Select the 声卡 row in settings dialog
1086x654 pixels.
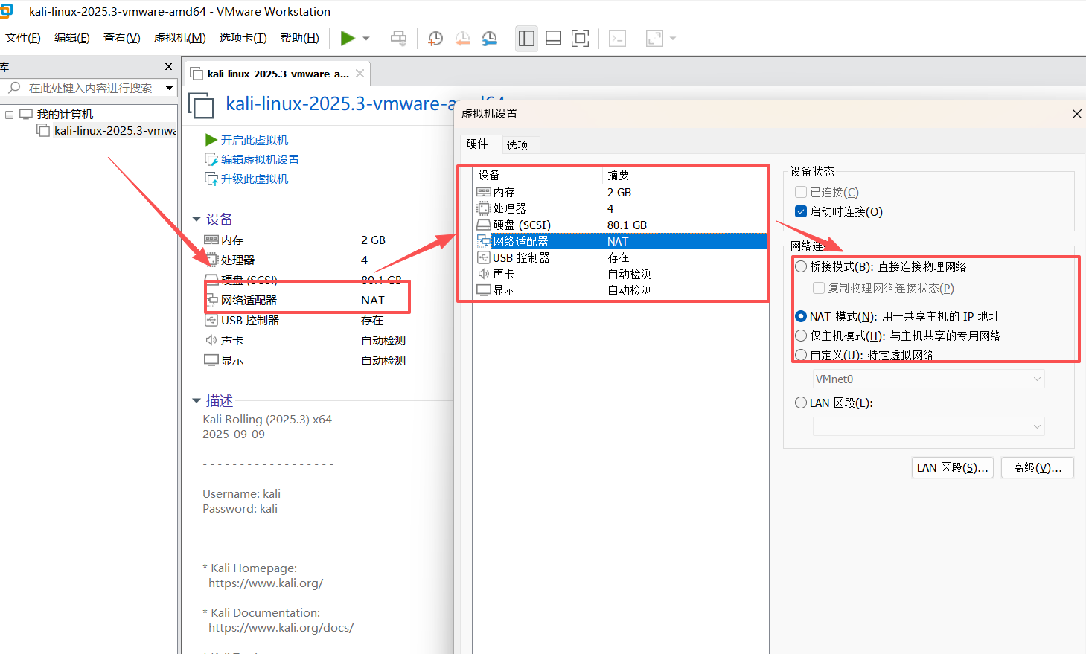pyautogui.click(x=622, y=274)
